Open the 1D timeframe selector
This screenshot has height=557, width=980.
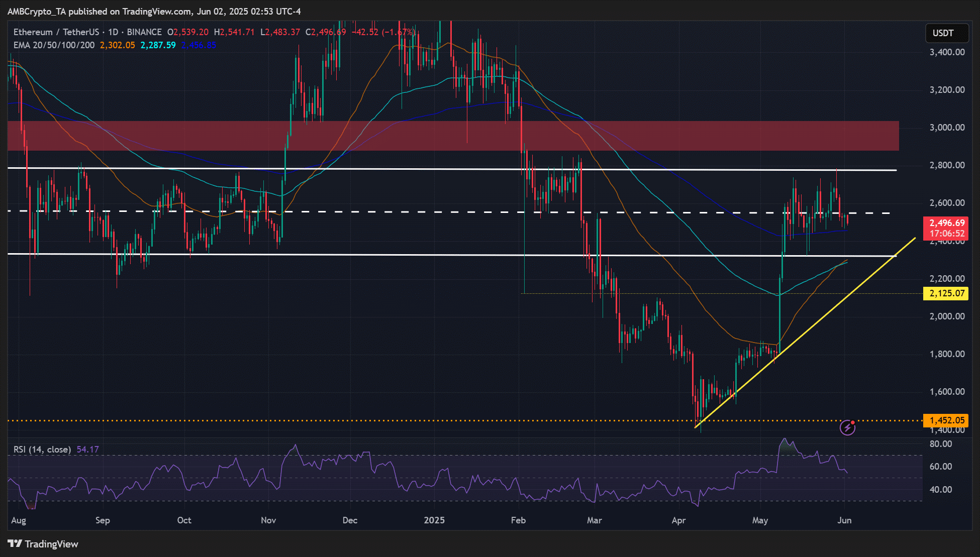tap(113, 32)
